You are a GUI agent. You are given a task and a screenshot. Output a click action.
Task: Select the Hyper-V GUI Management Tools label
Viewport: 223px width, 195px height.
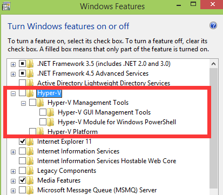[x=104, y=112]
